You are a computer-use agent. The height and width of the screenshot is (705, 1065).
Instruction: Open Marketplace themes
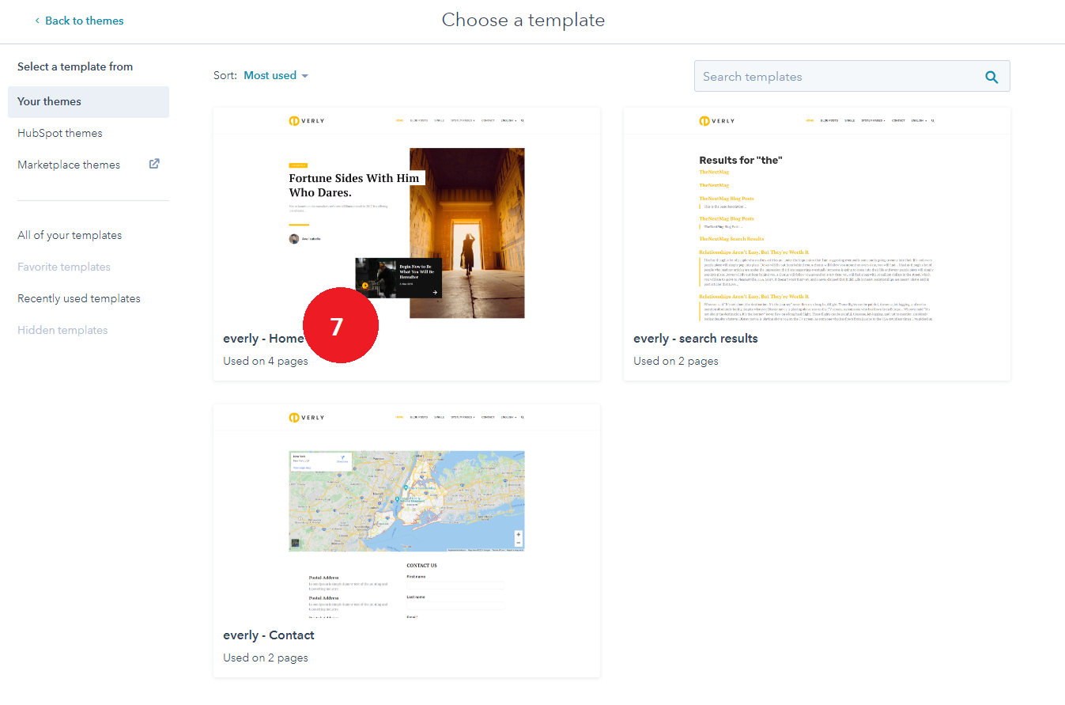(69, 165)
